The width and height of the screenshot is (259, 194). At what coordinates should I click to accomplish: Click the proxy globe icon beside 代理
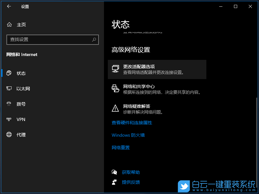9,134
